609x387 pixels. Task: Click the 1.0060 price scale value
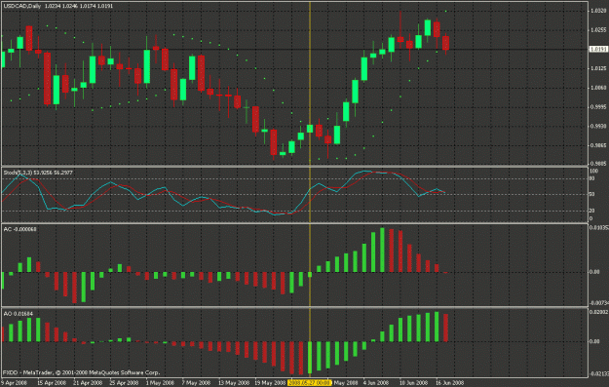point(598,88)
